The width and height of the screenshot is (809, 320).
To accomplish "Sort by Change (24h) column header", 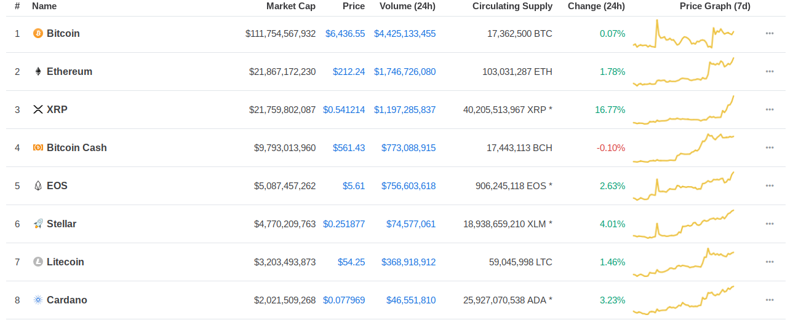I will 596,6.
